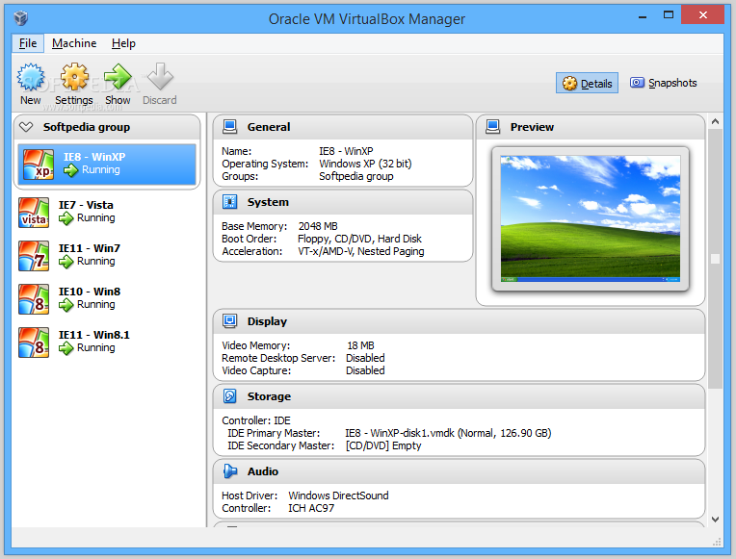The image size is (736, 559).
Task: Click "Windows XP (32 bit)" operating system value
Action: [365, 164]
